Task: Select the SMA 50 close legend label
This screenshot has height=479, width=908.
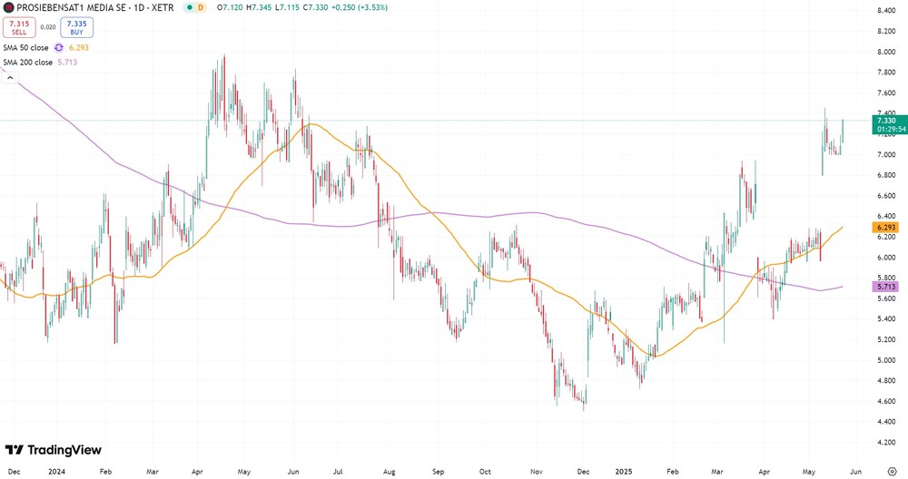Action: 26,47
